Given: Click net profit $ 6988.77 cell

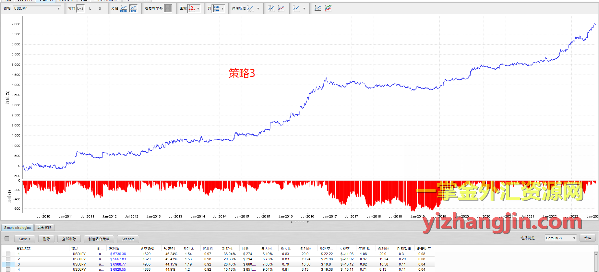Looking at the screenshot, I should tap(118, 264).
